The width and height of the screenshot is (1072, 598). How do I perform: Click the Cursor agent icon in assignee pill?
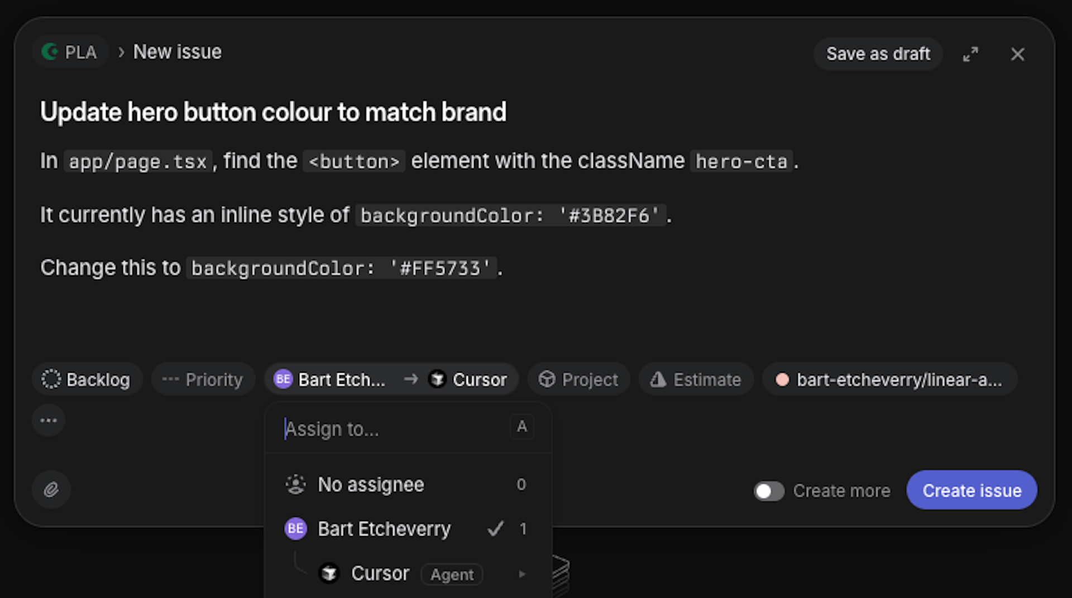(437, 379)
